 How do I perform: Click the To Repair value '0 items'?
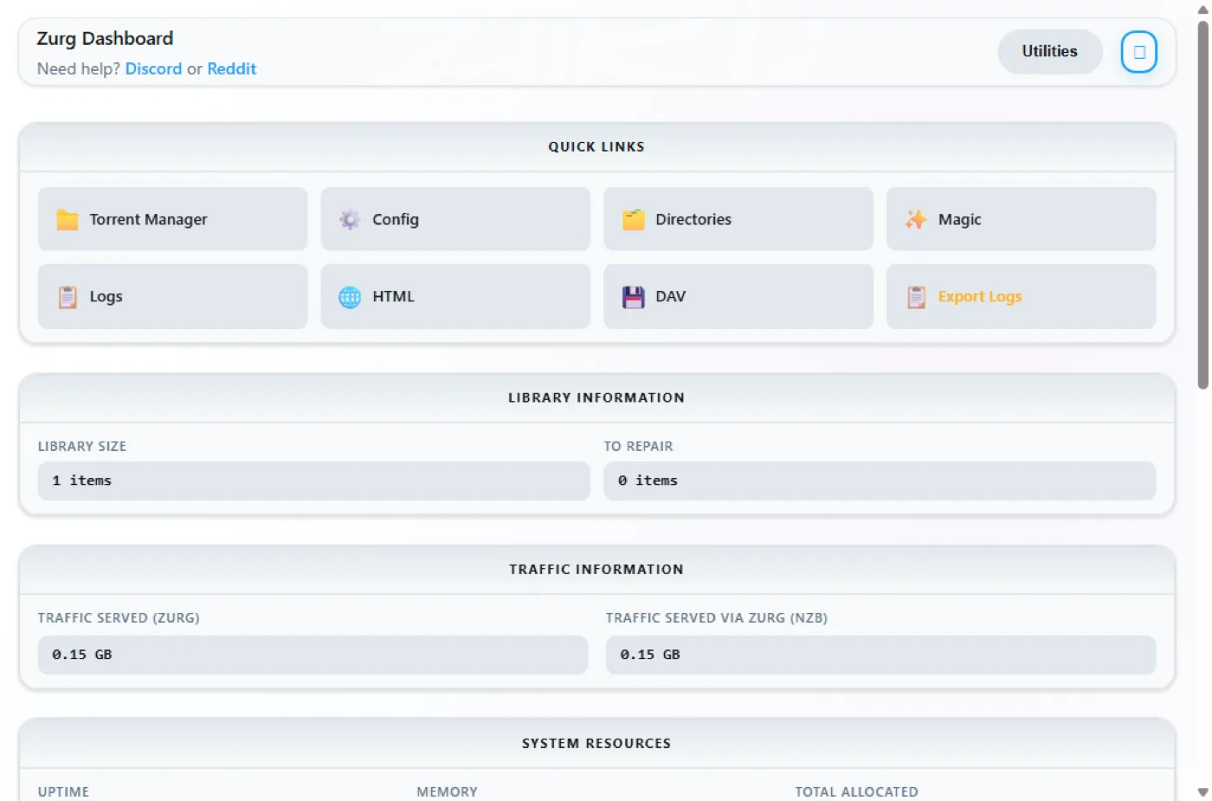tap(880, 481)
